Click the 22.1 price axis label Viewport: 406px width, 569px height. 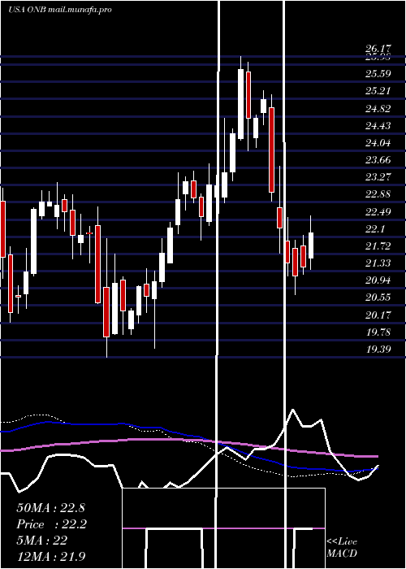pos(375,228)
